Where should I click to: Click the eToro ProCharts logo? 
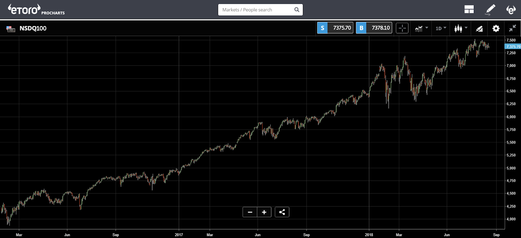point(36,10)
